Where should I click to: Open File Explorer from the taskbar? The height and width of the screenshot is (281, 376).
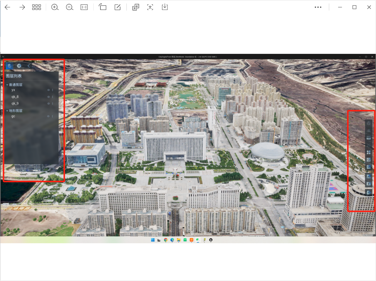178,240
